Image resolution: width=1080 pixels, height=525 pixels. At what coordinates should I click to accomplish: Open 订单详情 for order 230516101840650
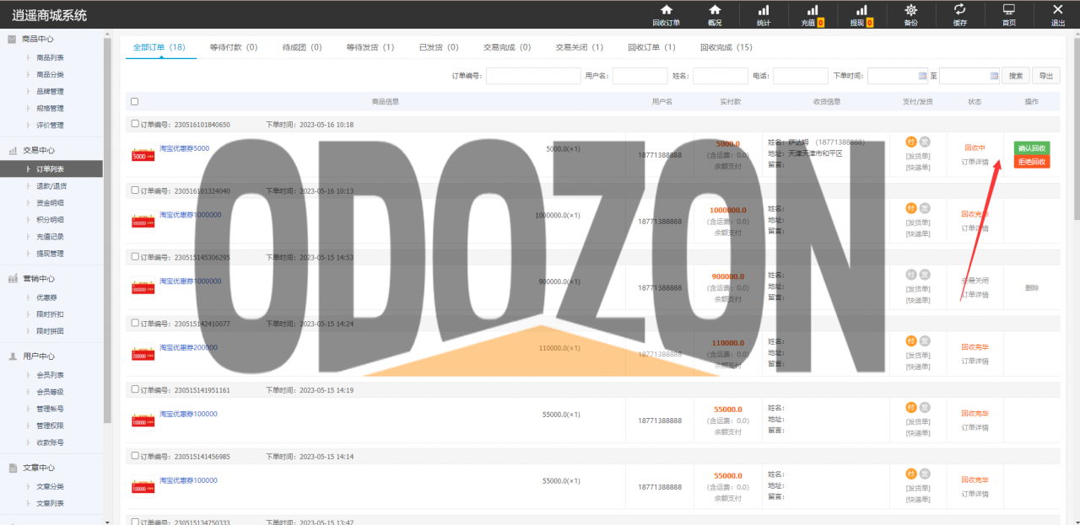pos(975,161)
